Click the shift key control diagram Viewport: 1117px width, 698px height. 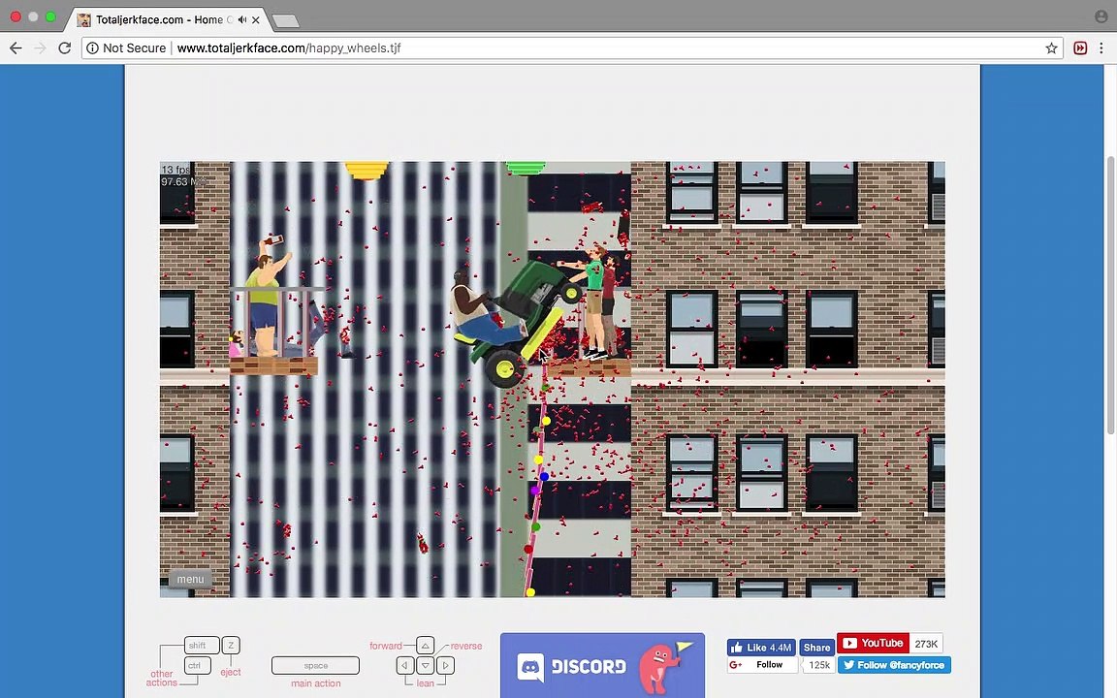pos(202,646)
